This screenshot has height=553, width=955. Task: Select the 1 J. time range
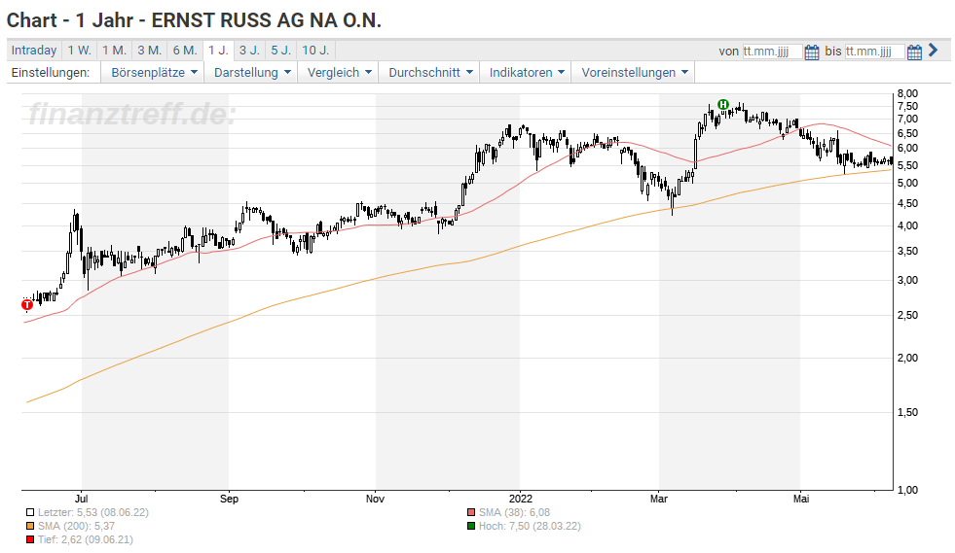[x=218, y=51]
